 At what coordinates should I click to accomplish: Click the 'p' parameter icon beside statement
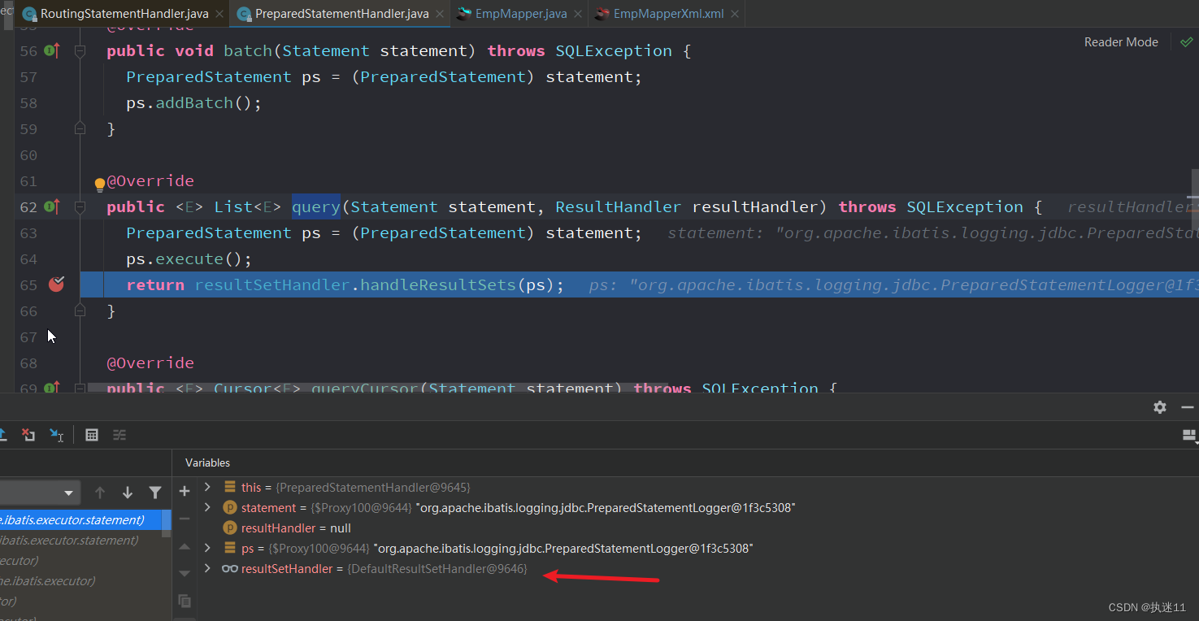[x=229, y=508]
